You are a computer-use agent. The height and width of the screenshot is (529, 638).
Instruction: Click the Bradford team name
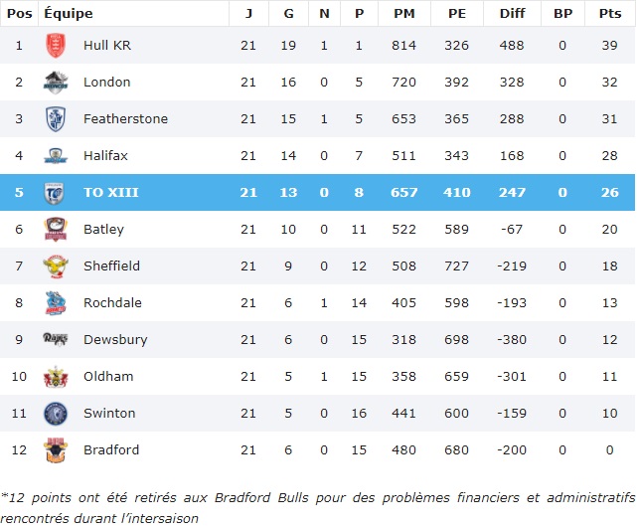tap(111, 450)
